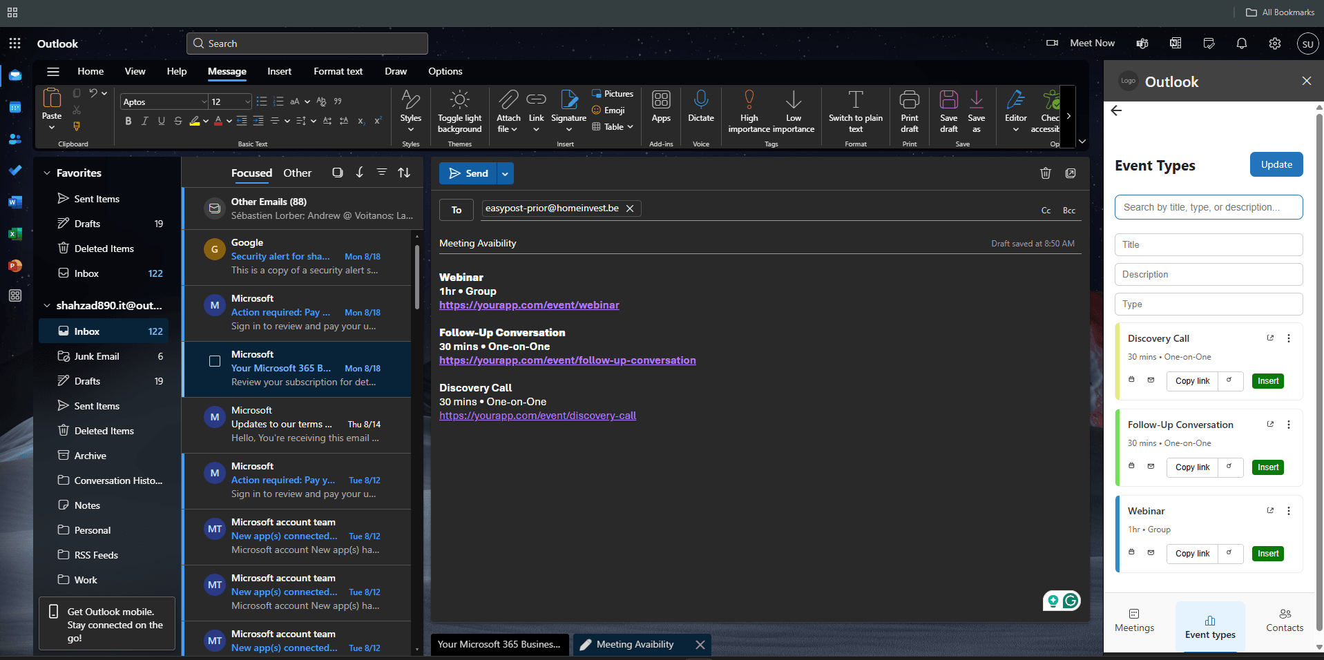Open Discovery Call in external window icon
The width and height of the screenshot is (1324, 660).
pyautogui.click(x=1270, y=338)
